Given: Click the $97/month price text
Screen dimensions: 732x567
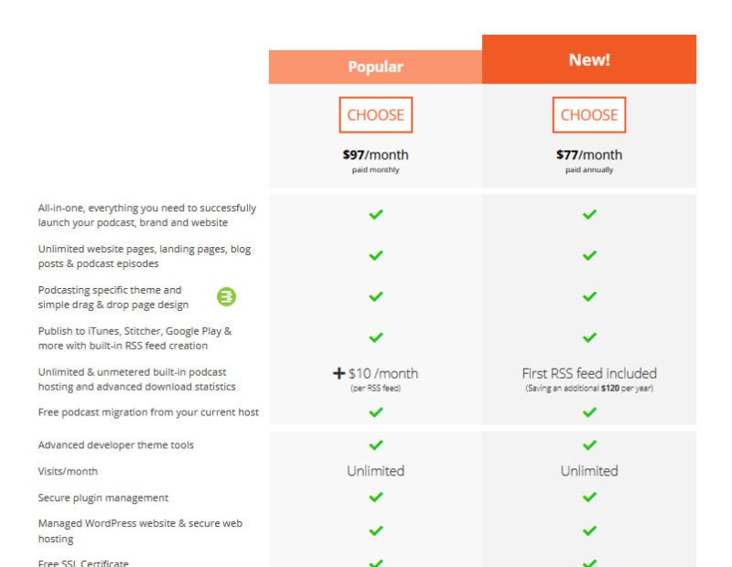Looking at the screenshot, I should pos(375,155).
